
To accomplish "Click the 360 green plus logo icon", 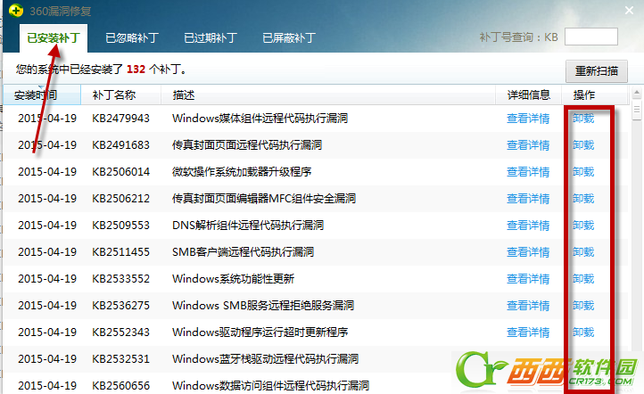I will (x=16, y=11).
